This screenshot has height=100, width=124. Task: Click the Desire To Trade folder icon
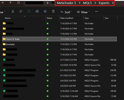tap(4, 39)
